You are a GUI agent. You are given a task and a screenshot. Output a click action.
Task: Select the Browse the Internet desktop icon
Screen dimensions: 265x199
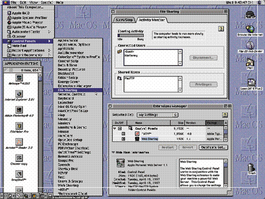click(250, 29)
